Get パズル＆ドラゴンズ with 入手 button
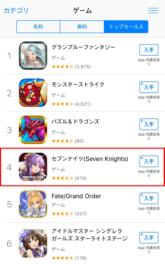Viewport: 165px width, 264px height. tap(149, 124)
